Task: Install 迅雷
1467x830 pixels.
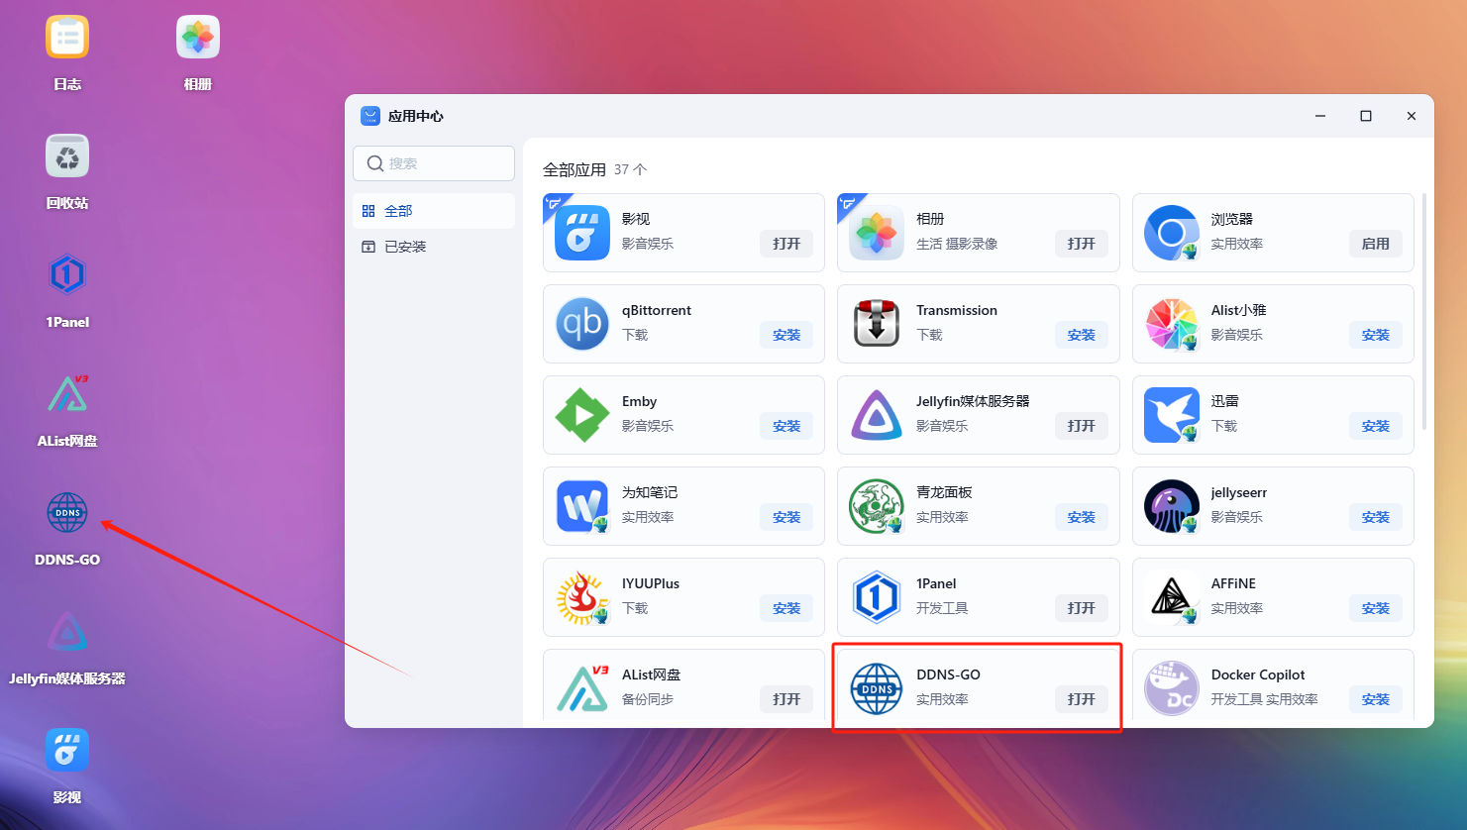Action: [1375, 426]
